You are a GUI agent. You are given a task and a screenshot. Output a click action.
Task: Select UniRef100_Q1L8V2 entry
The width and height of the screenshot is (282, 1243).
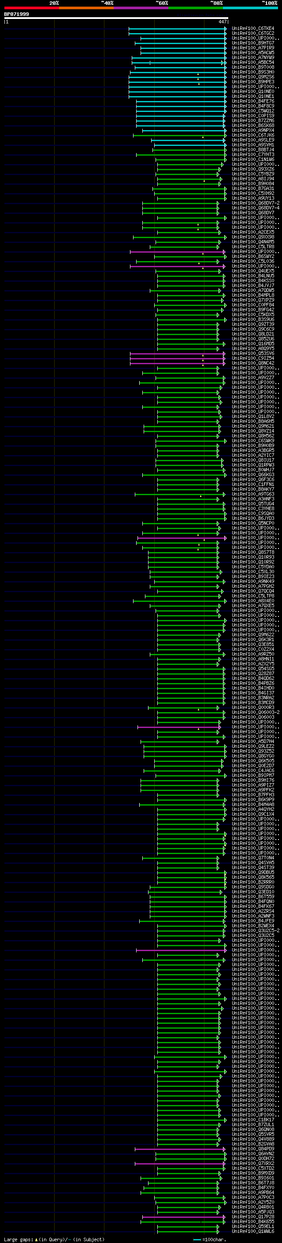click(252, 416)
